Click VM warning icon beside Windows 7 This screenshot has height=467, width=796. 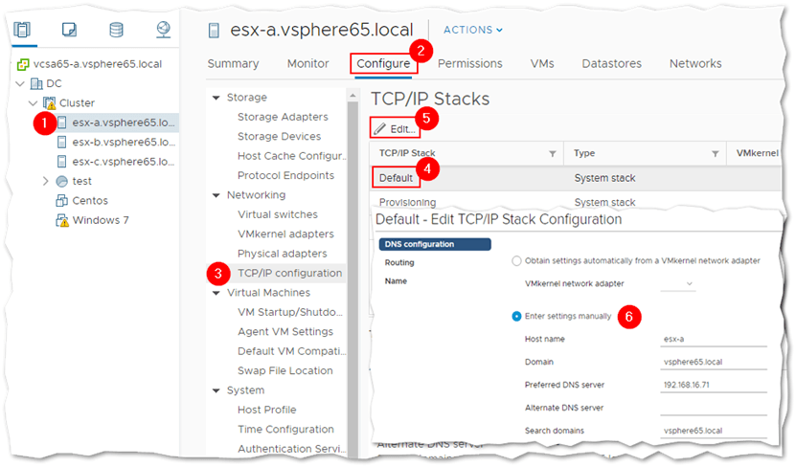click(x=62, y=220)
